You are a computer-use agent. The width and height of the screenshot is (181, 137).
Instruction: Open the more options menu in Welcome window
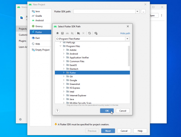[x=162, y=16]
